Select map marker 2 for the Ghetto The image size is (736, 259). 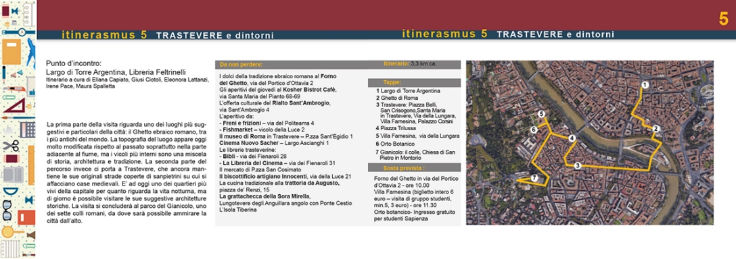tap(656, 128)
